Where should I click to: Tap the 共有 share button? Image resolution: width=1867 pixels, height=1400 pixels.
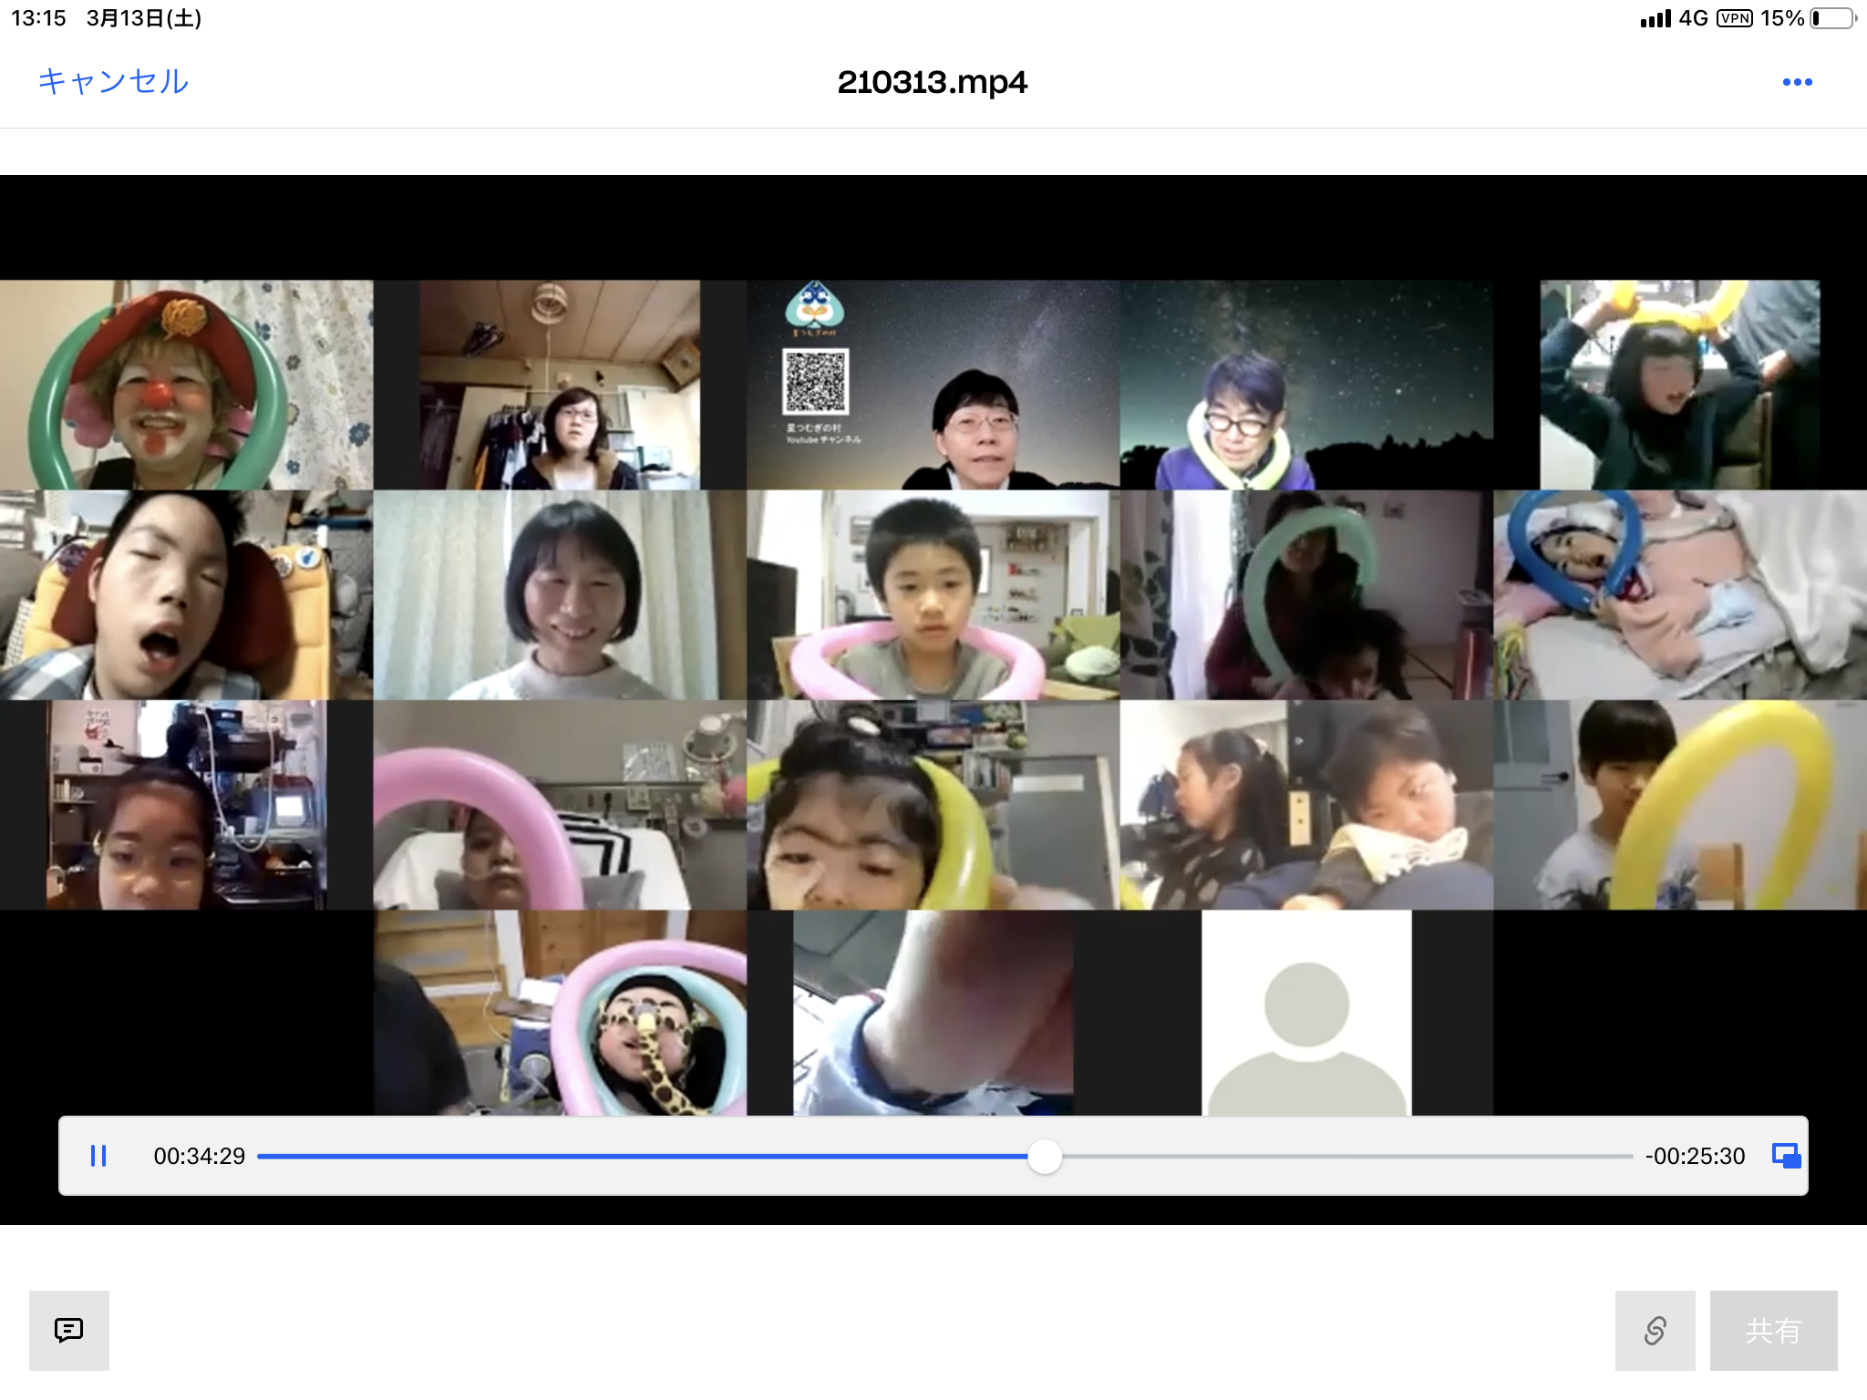pyautogui.click(x=1773, y=1330)
